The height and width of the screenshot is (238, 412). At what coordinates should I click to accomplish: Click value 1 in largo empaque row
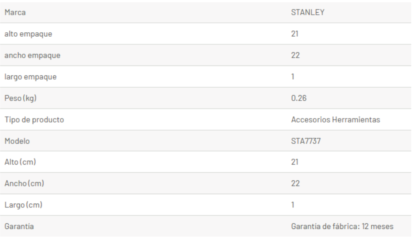click(x=293, y=77)
